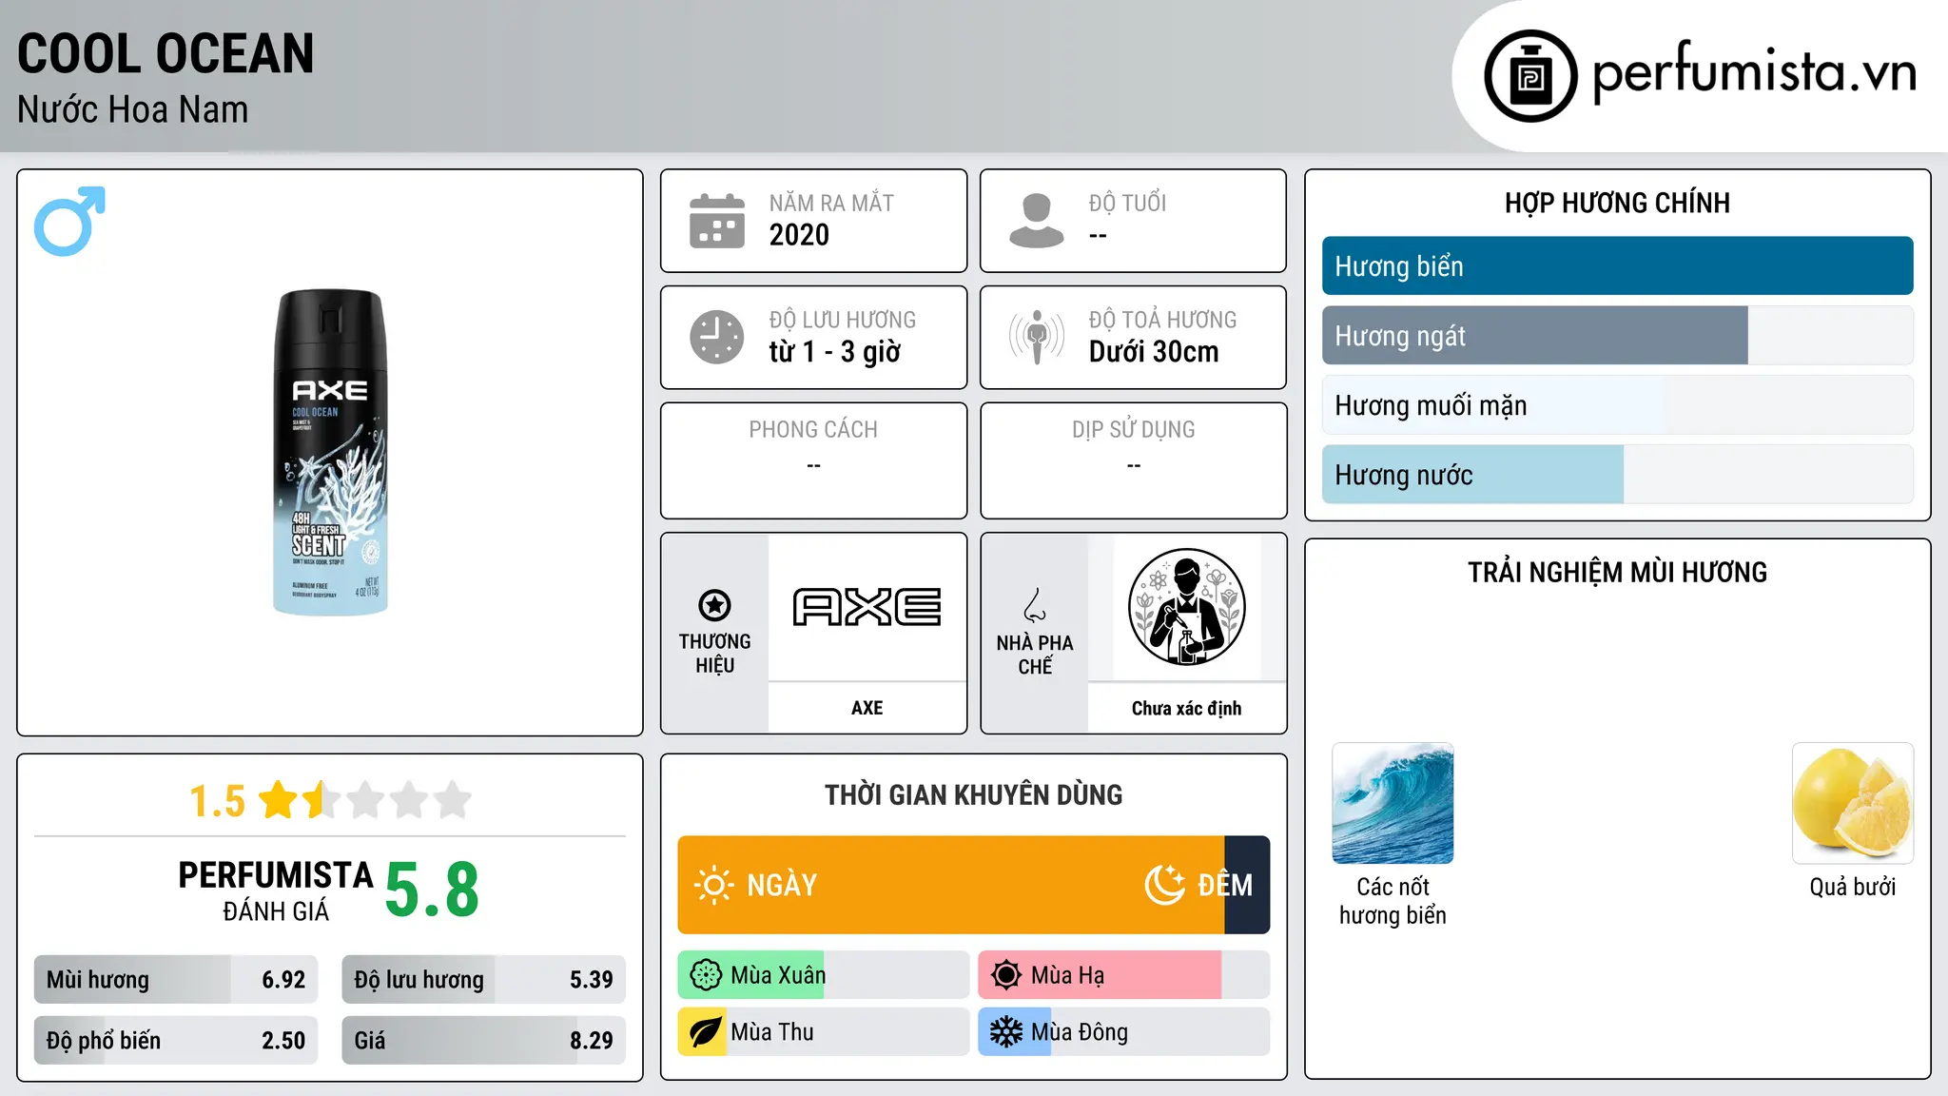Click the last grey rating star

coord(453,800)
